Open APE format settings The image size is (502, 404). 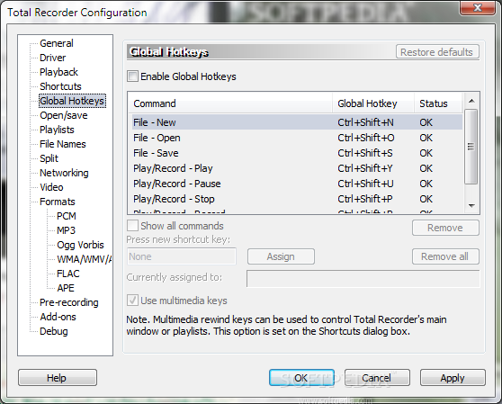pyautogui.click(x=66, y=288)
